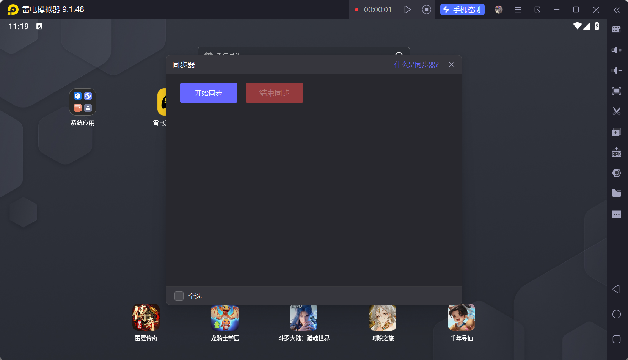The height and width of the screenshot is (360, 628).
Task: Click the volume down icon
Action: click(617, 70)
